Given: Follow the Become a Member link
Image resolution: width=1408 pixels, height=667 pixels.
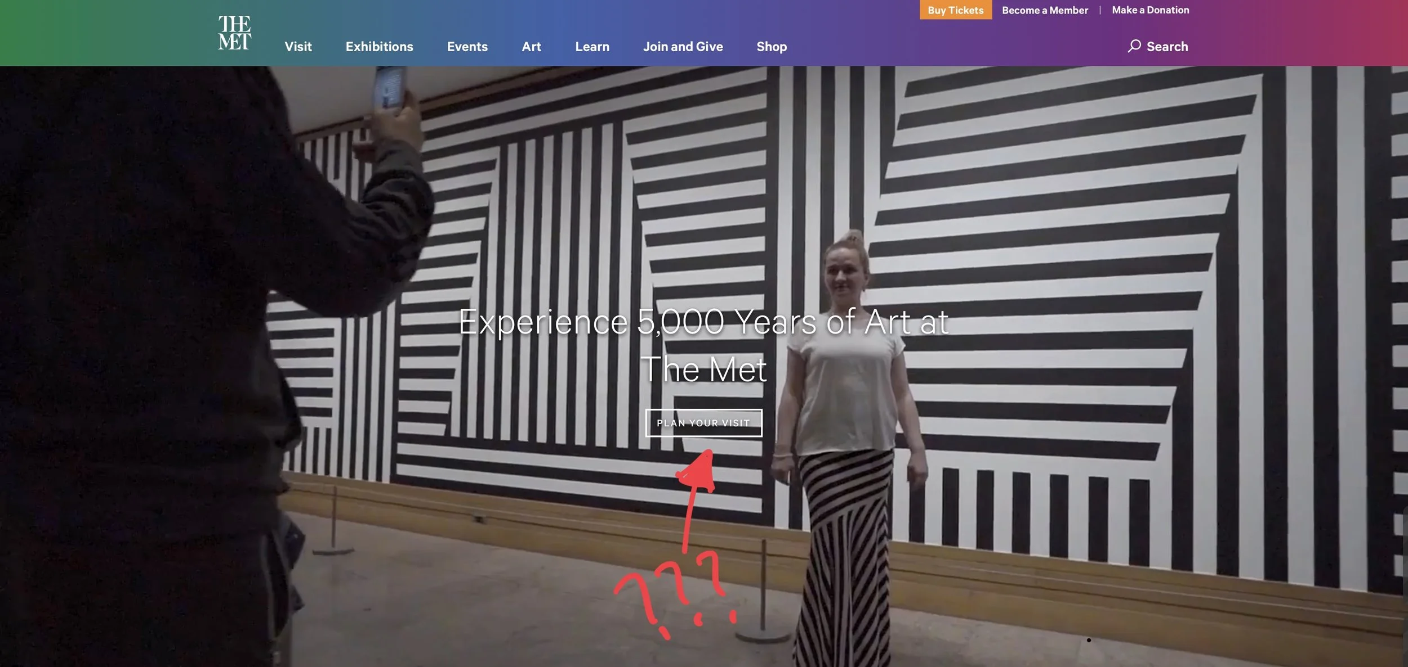Looking at the screenshot, I should [1045, 10].
